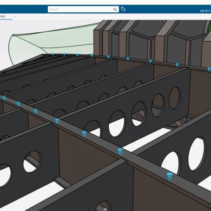The width and height of the screenshot is (211, 211).
Task: Select the rightmost fastener on the rear beam
Action: [209, 69]
